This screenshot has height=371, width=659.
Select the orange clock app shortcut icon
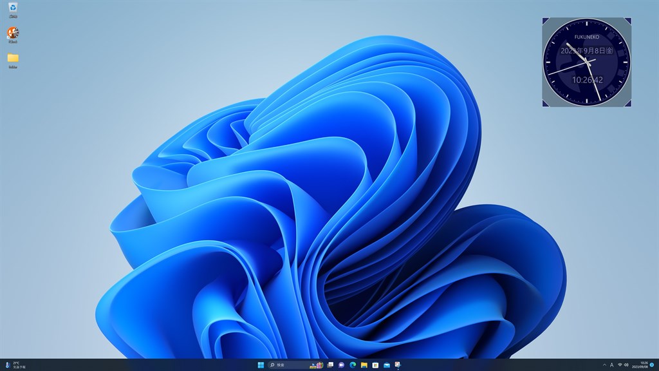pos(13,35)
